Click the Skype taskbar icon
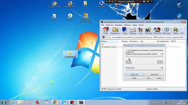188x105 pixels. click(x=64, y=102)
